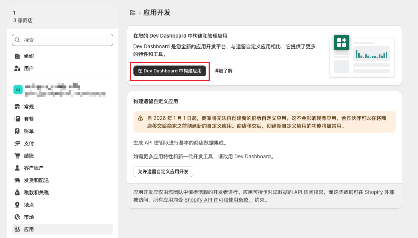Click the Dev Dashboard illustration thumbnail

tap(362, 56)
